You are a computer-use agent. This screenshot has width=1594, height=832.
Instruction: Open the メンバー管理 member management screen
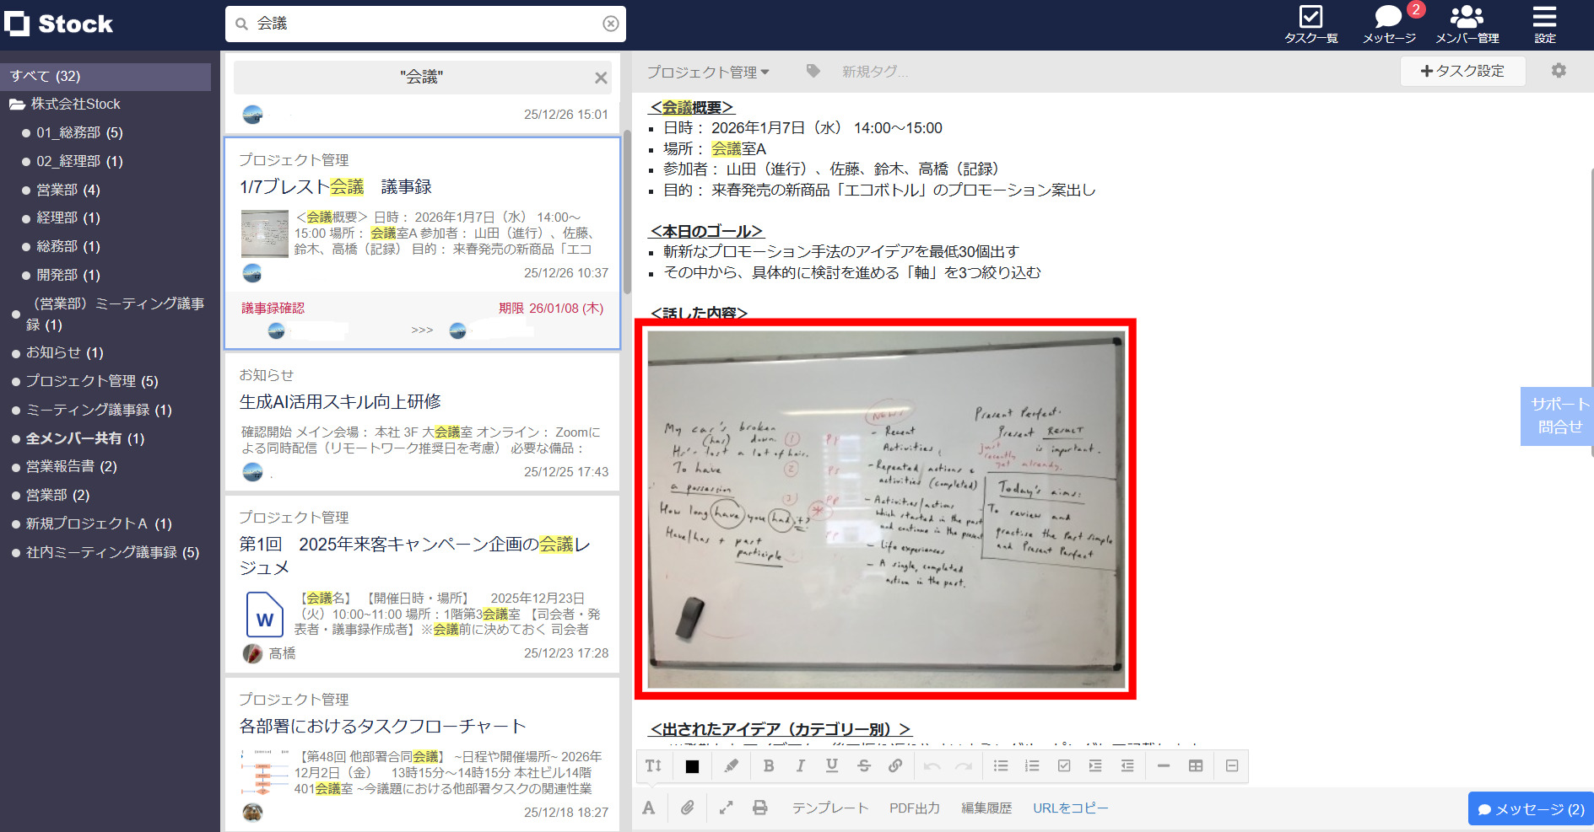coord(1466,23)
